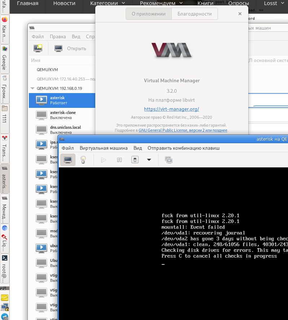Click the asterisk VM black console screen

pyautogui.click(x=173, y=244)
